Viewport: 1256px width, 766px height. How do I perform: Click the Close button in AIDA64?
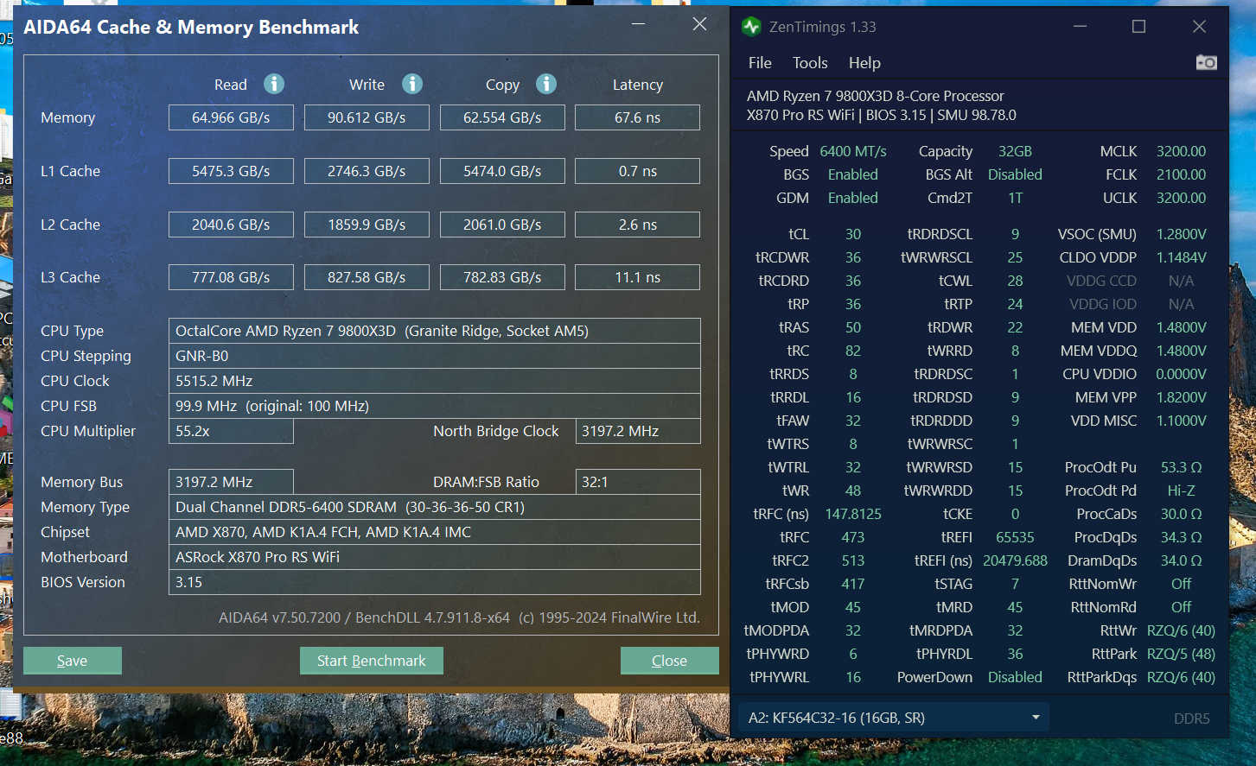670,661
